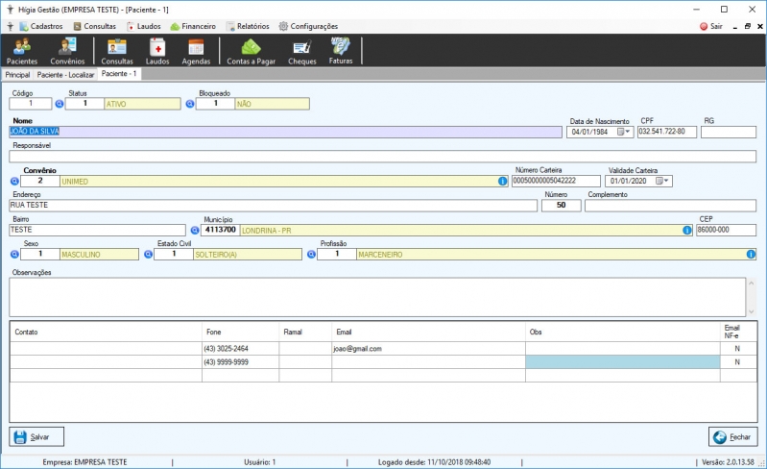Viewport: 767px width, 469px height.
Task: Open Contas a Pagar from the toolbar
Action: (x=251, y=51)
